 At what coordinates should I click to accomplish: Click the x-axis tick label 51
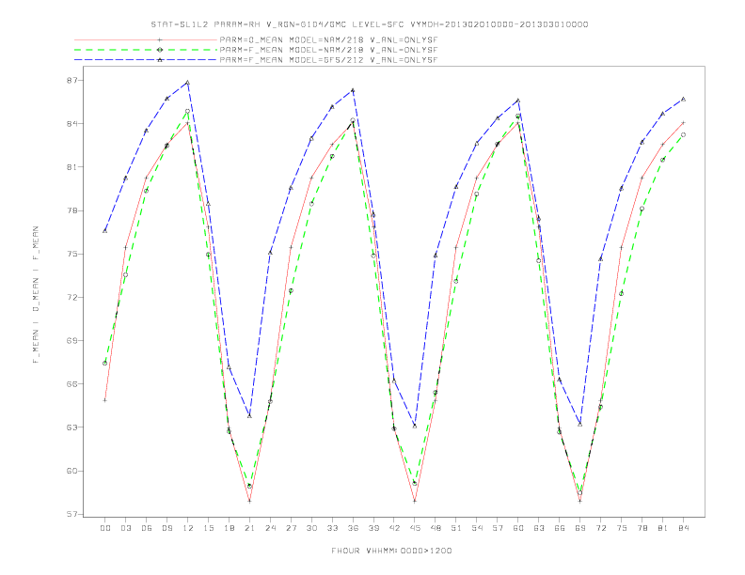tap(456, 528)
